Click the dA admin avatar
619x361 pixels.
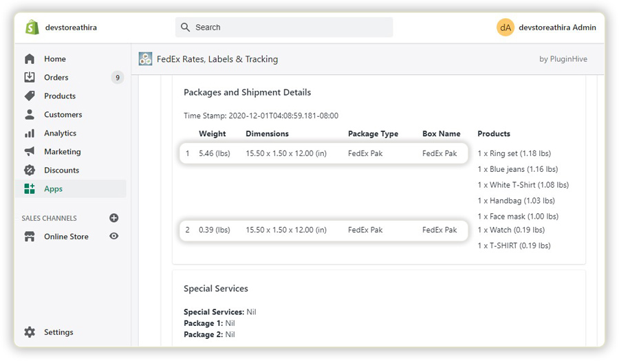(506, 28)
